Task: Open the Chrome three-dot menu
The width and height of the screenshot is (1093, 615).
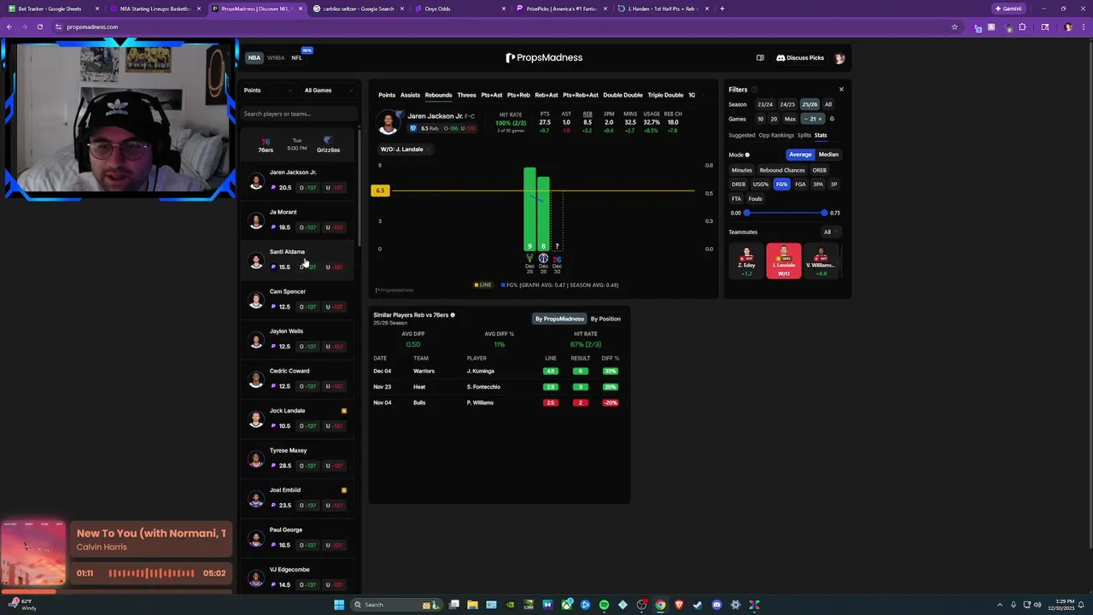Action: 1082,26
